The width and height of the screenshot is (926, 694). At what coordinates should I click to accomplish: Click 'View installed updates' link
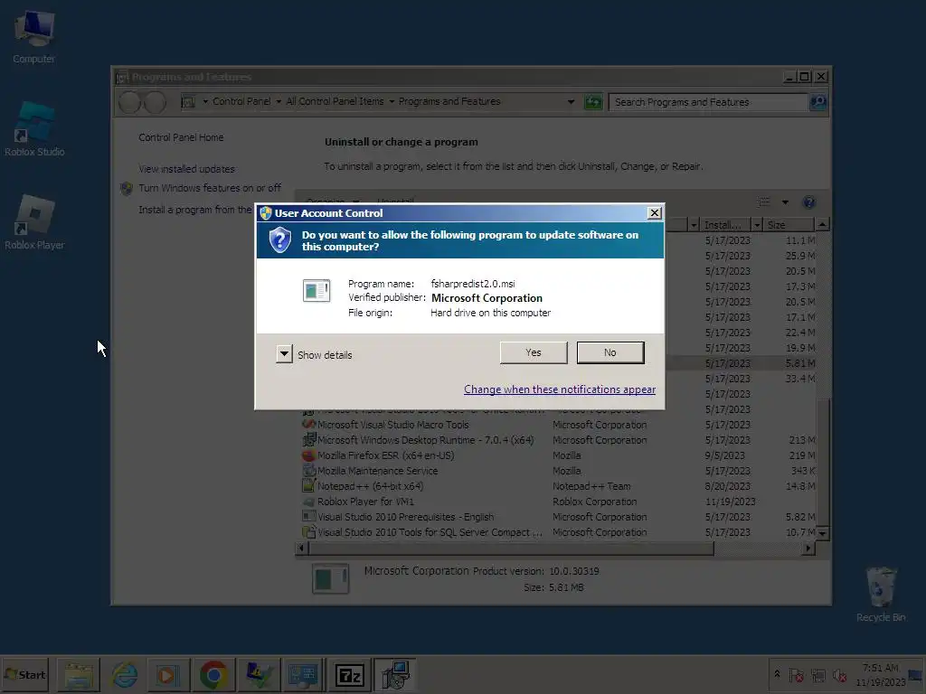(186, 169)
